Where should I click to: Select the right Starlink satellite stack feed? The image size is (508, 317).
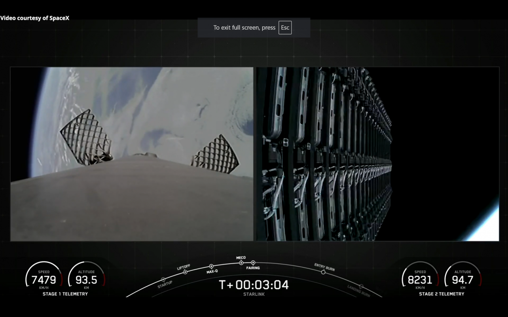[x=378, y=154]
